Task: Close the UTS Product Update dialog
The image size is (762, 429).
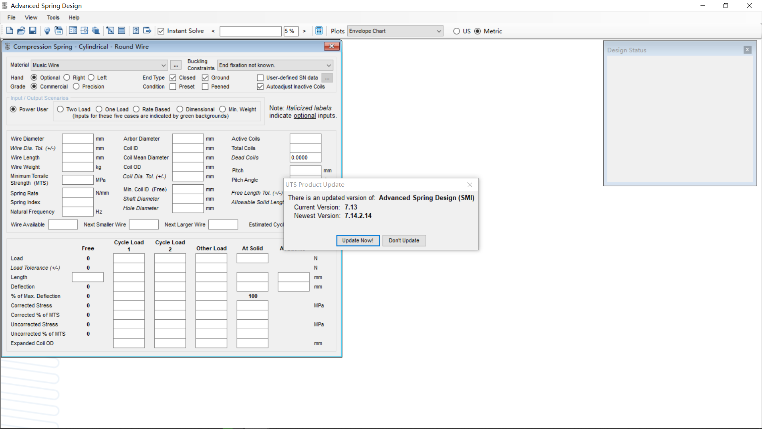Action: point(470,185)
